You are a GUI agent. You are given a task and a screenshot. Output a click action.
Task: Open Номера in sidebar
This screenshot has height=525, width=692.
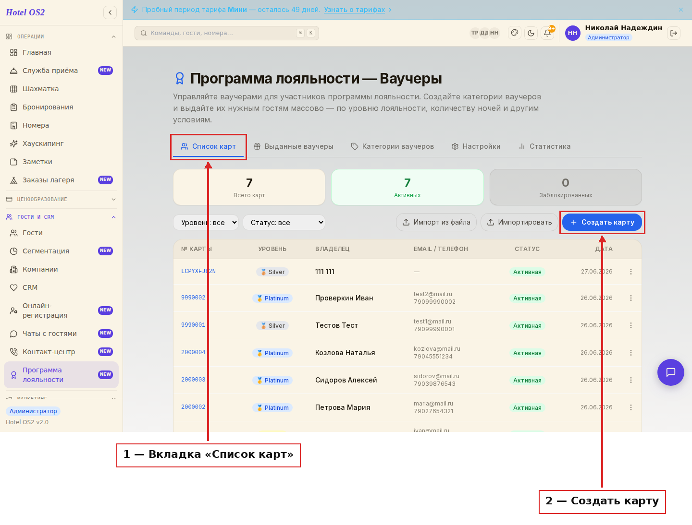click(x=61, y=125)
